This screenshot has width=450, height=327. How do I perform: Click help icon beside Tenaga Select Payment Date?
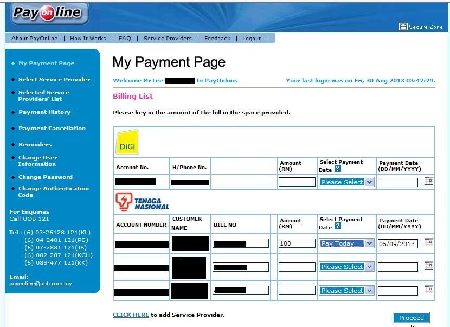338,227
